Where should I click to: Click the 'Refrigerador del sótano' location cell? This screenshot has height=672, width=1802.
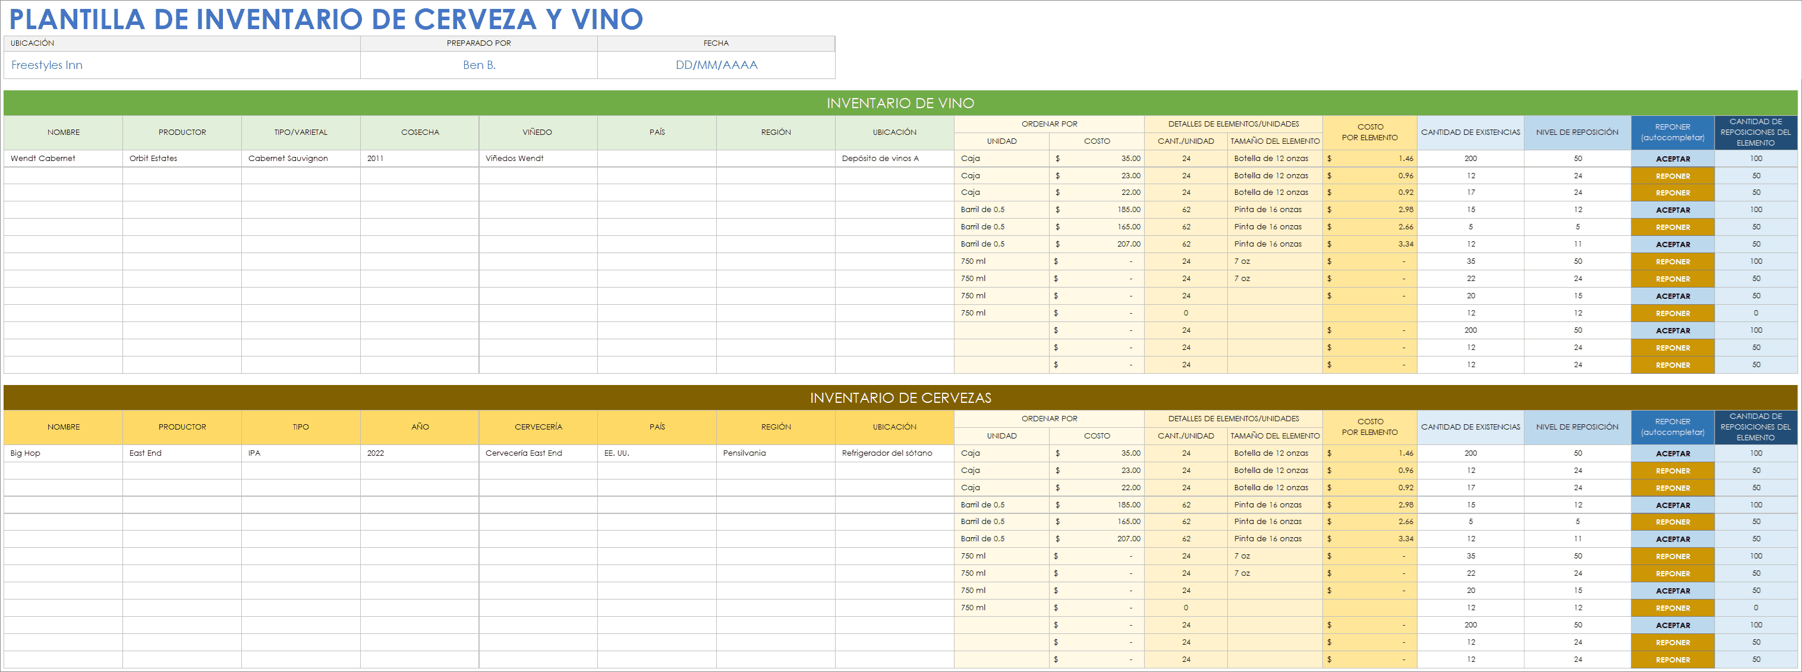click(894, 453)
